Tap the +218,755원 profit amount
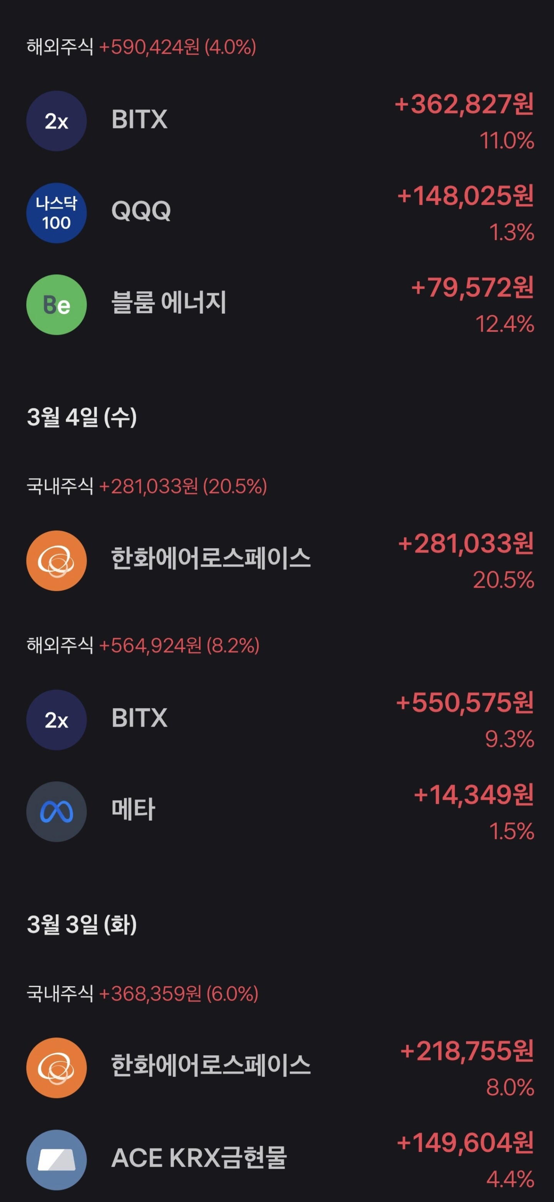 point(466,1051)
